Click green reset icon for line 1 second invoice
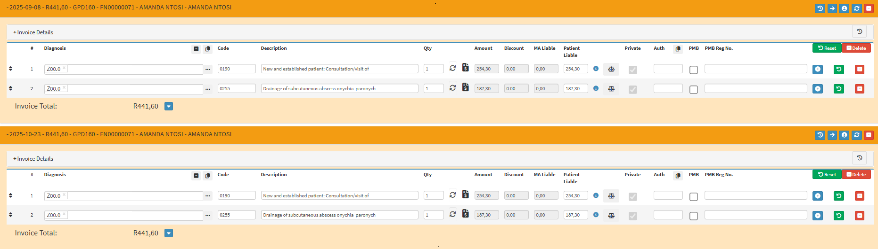 click(x=839, y=196)
